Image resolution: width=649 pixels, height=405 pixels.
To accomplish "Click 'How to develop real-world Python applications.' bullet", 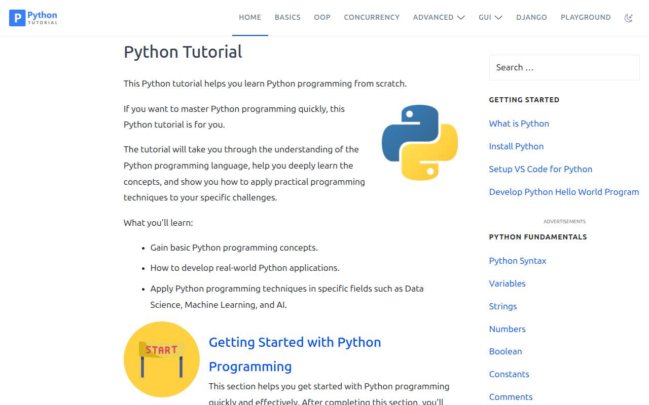I will [x=245, y=268].
